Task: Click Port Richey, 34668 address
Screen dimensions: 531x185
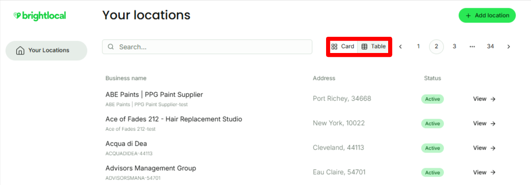Action: pos(342,99)
